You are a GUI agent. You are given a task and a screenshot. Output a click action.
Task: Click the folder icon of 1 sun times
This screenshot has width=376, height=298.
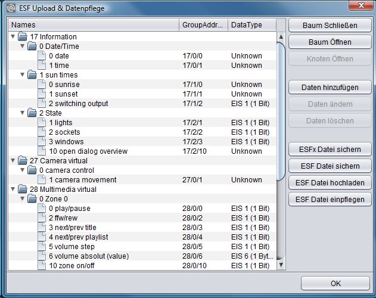32,75
